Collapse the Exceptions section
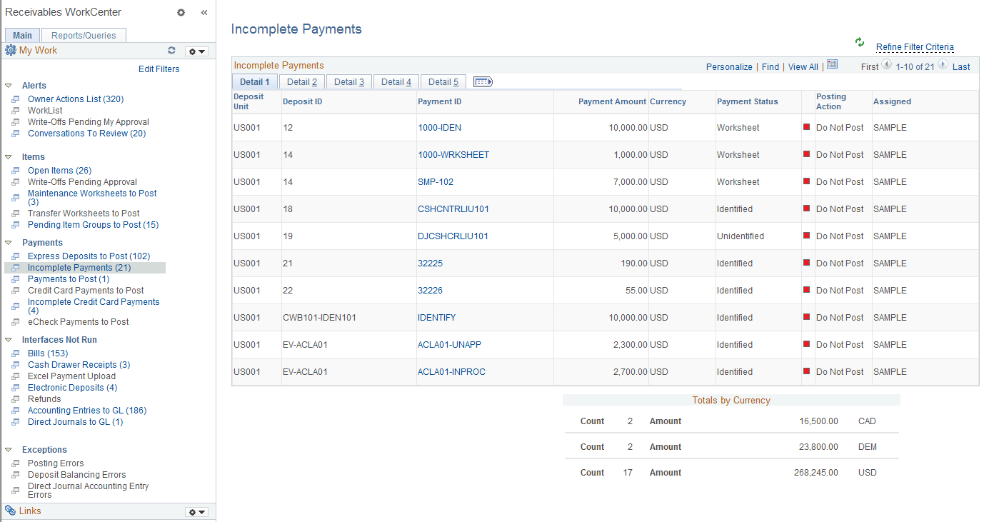Screen dimensions: 984x522 coord(7,449)
